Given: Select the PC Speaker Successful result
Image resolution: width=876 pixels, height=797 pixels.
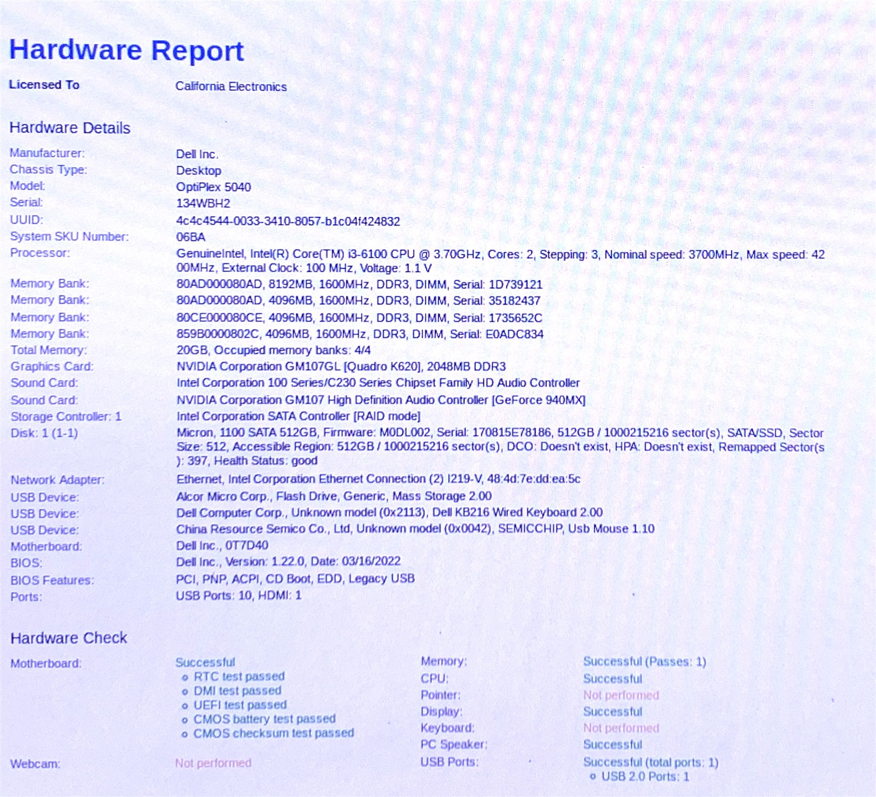Looking at the screenshot, I should pos(613,744).
